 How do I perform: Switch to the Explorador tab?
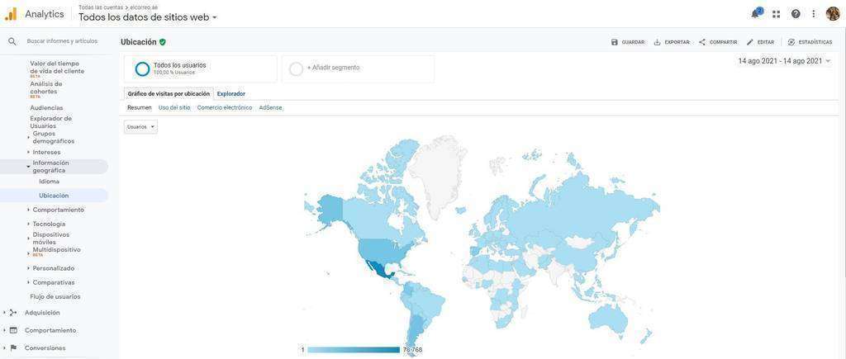231,94
